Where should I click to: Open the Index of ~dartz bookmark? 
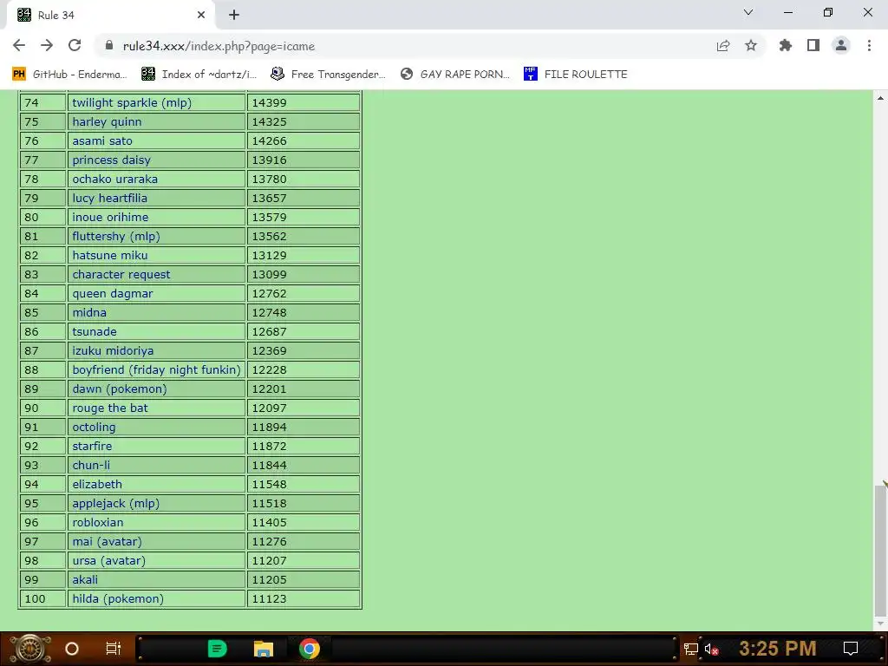coord(199,75)
